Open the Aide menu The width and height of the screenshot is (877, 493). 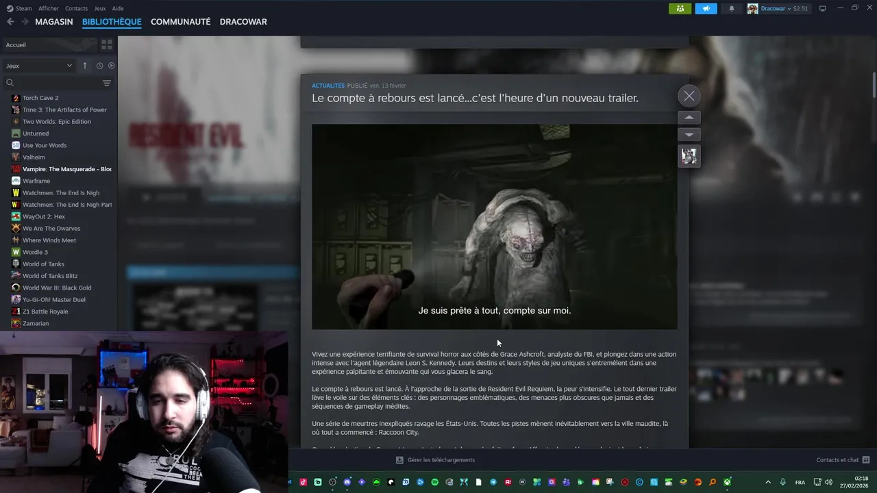coord(118,8)
